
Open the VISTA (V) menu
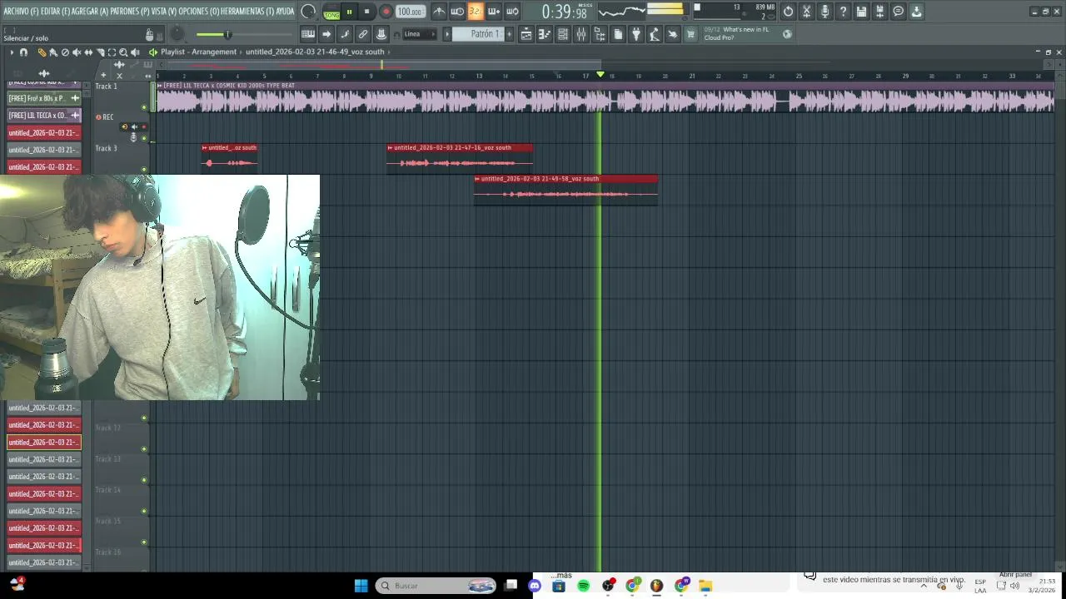[163, 12]
